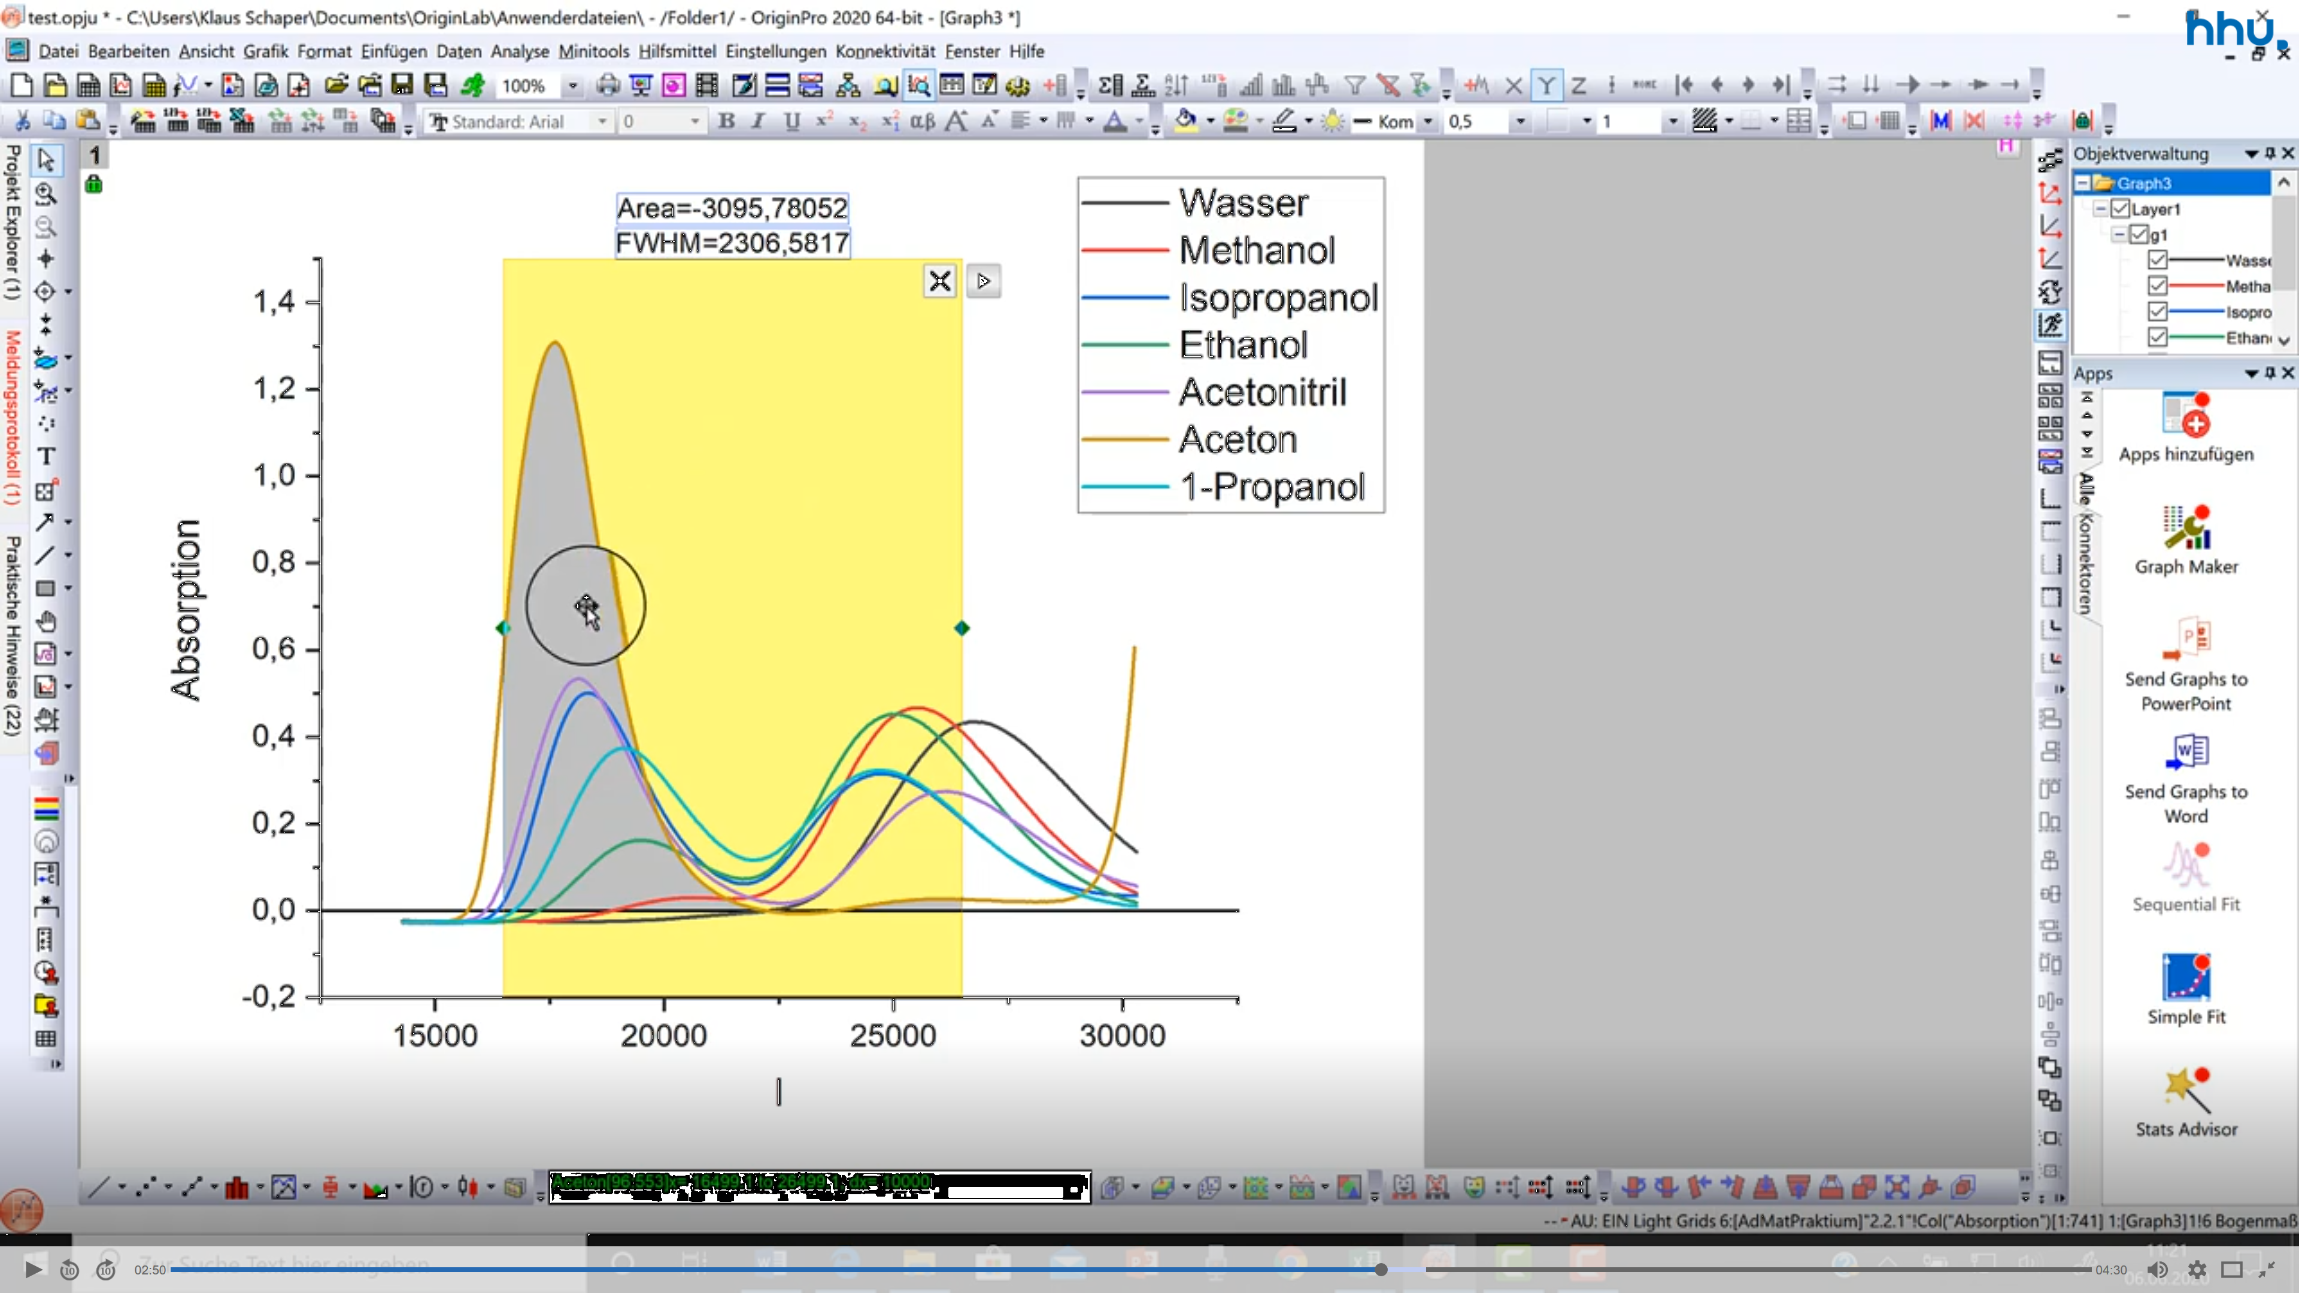
Task: Open the Kom line style dropdown
Action: (1428, 122)
